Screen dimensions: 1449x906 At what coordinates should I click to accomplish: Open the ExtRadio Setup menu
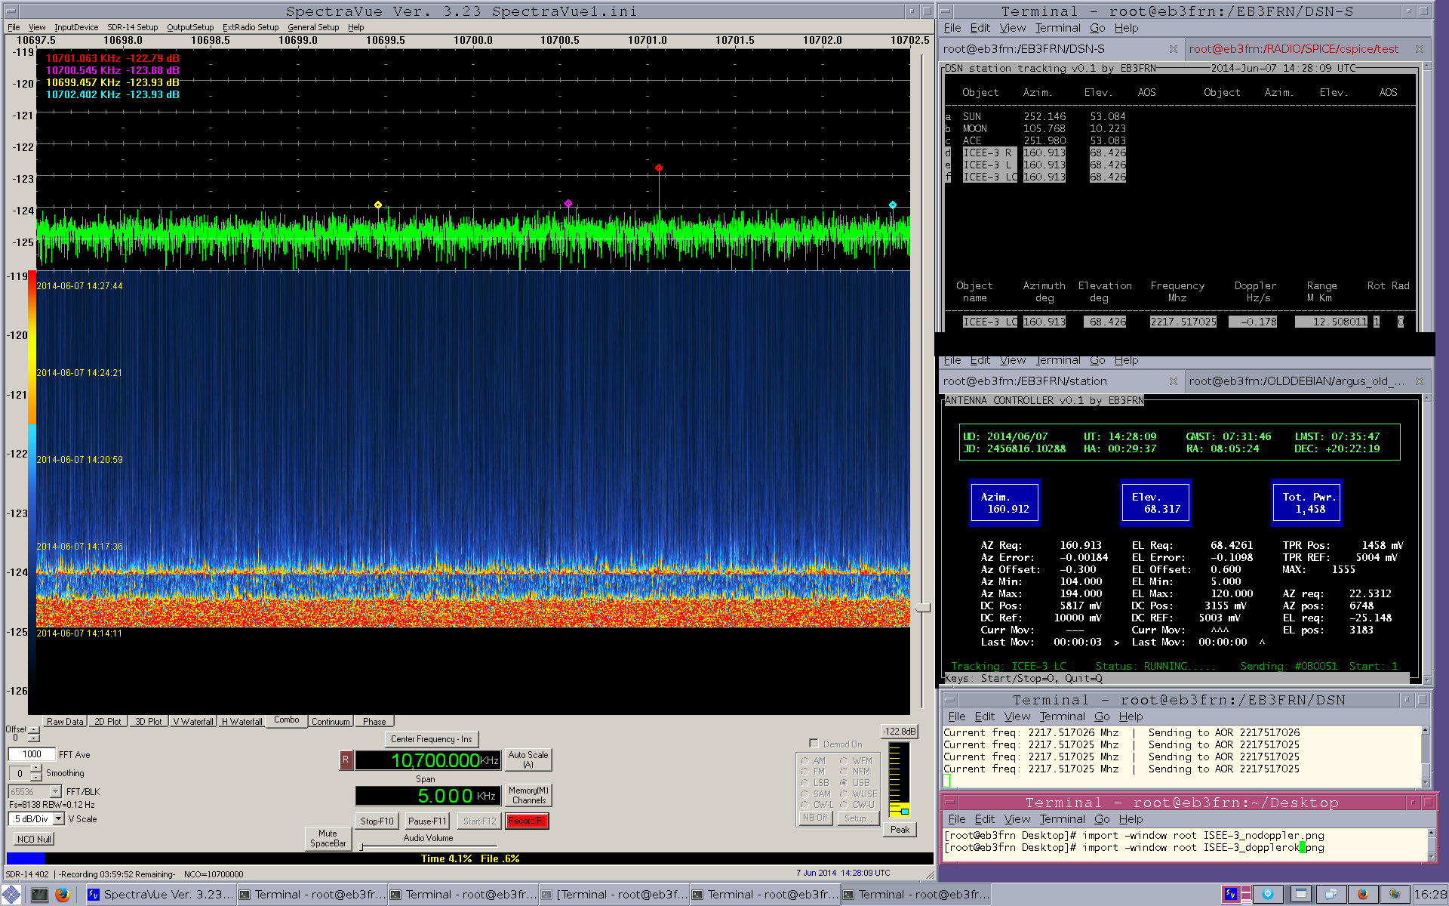pyautogui.click(x=251, y=27)
